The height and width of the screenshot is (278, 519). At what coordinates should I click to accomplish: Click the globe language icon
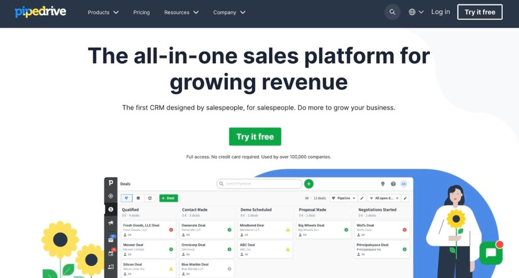pos(412,12)
